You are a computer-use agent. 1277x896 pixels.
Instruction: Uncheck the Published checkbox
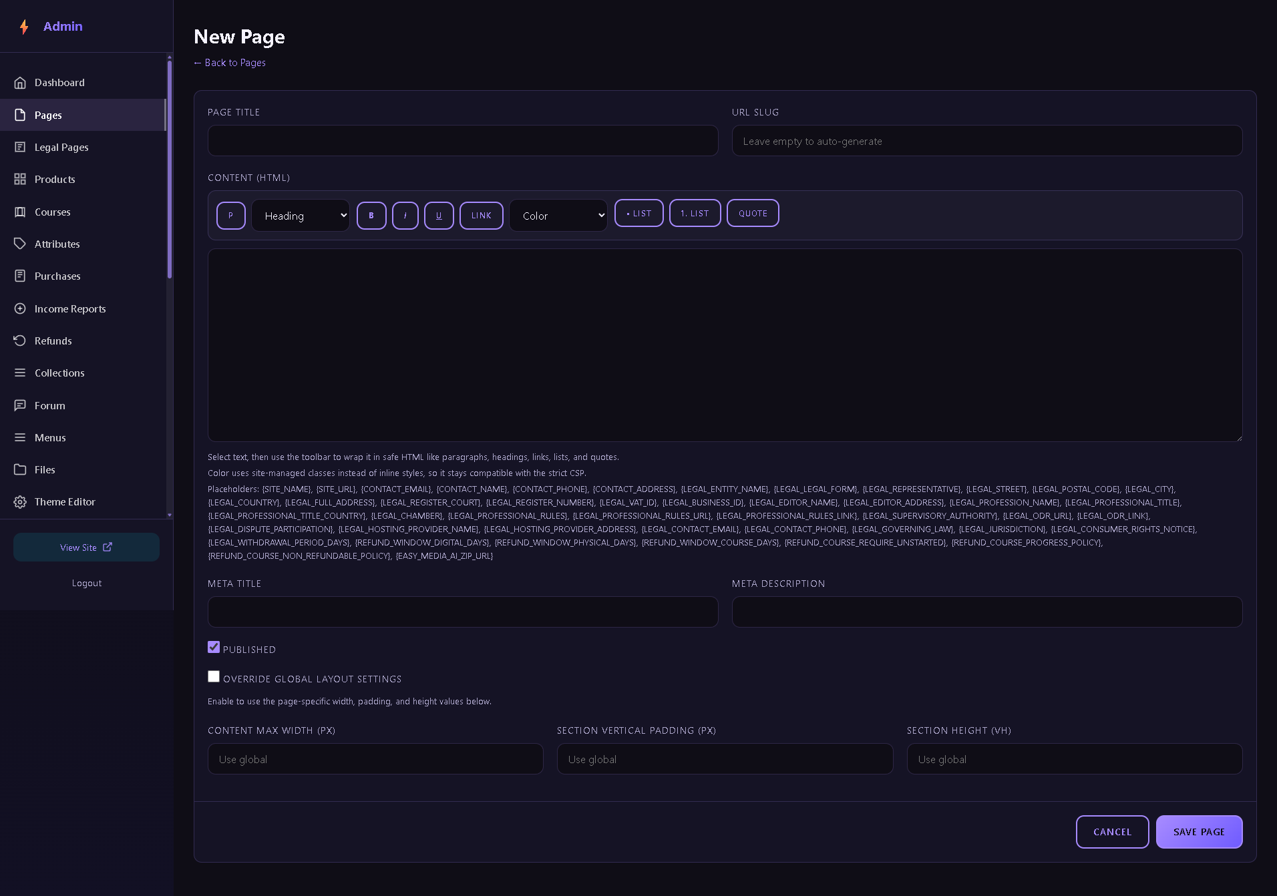tap(214, 647)
